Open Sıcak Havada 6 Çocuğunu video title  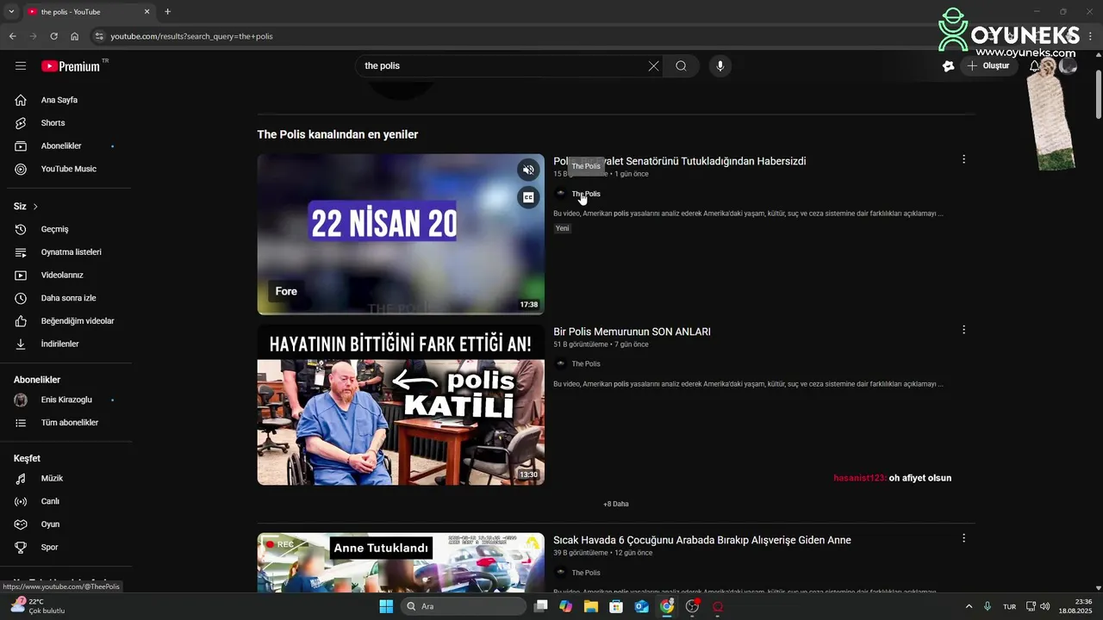tap(702, 540)
